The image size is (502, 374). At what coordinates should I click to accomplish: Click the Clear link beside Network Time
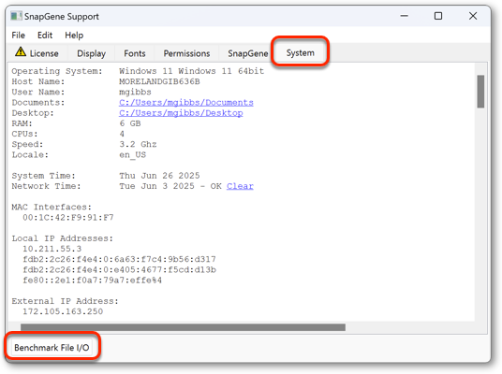[240, 186]
